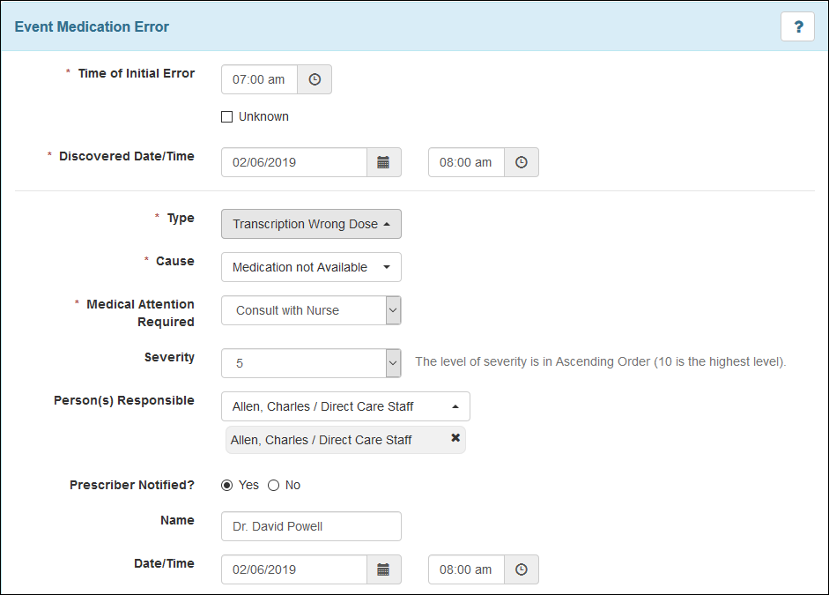Click the Discovered date input field
The height and width of the screenshot is (595, 829).
[293, 162]
